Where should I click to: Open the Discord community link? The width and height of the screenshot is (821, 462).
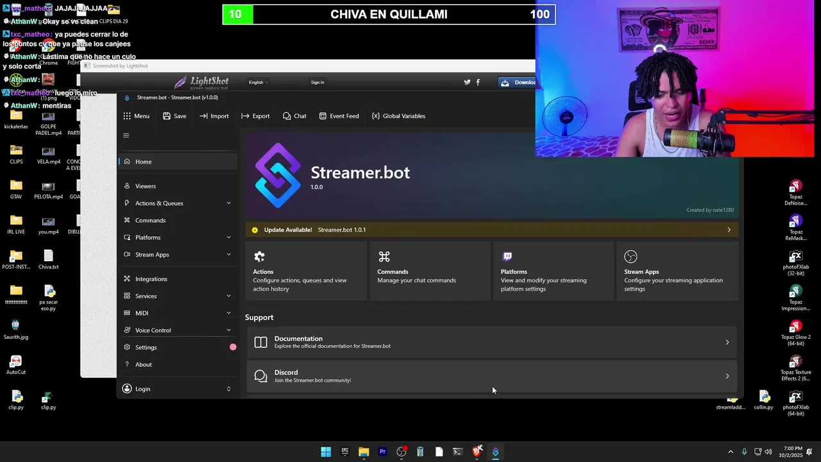click(492, 376)
